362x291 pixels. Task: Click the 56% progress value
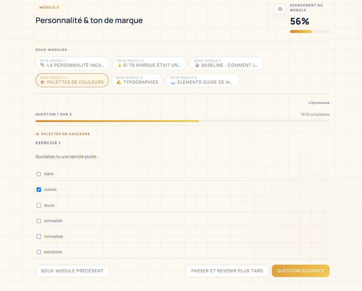(x=299, y=21)
